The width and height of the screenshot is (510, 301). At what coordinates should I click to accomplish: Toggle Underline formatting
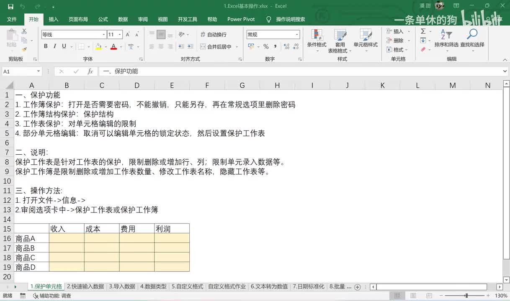point(64,46)
